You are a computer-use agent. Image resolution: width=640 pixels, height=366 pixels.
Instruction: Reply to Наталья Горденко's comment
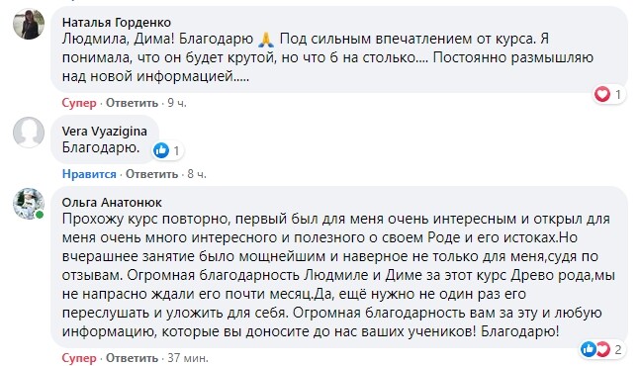[x=132, y=103]
